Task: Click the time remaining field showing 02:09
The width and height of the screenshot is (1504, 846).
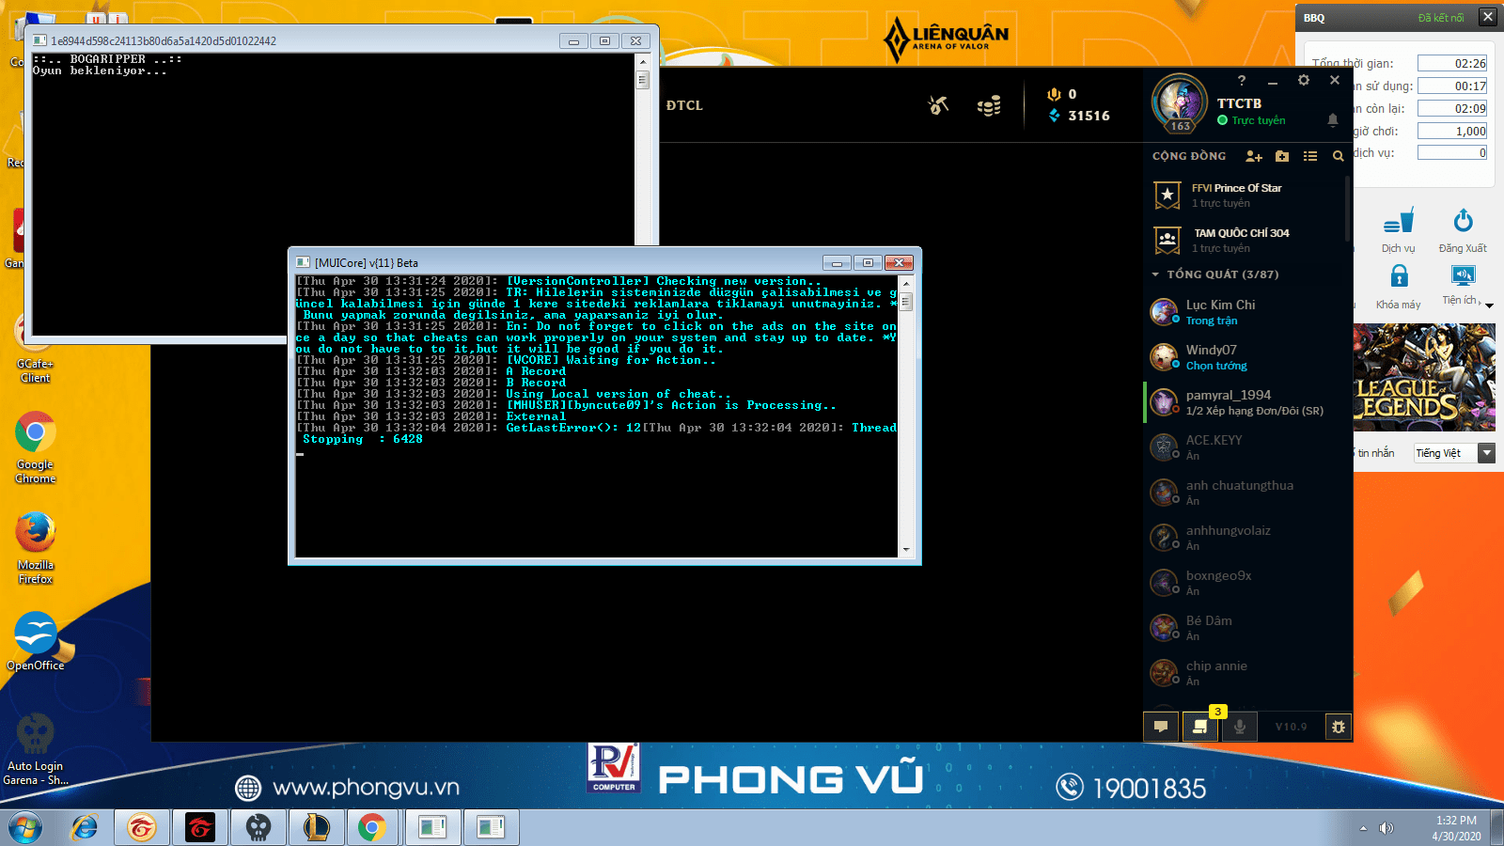Action: (1452, 108)
